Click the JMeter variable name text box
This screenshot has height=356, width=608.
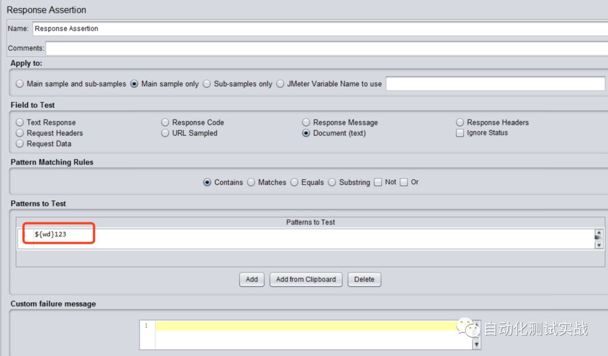click(495, 84)
